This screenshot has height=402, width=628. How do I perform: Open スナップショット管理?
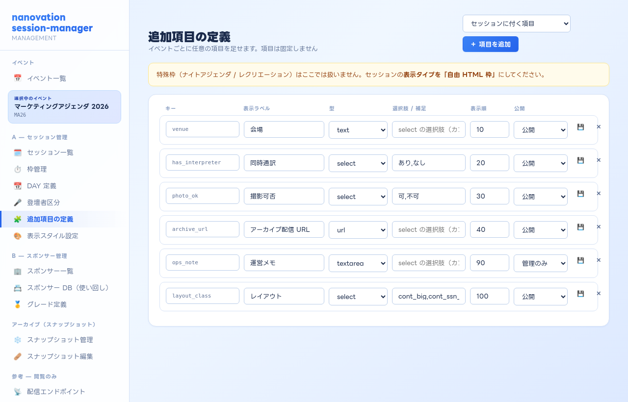[64, 340]
